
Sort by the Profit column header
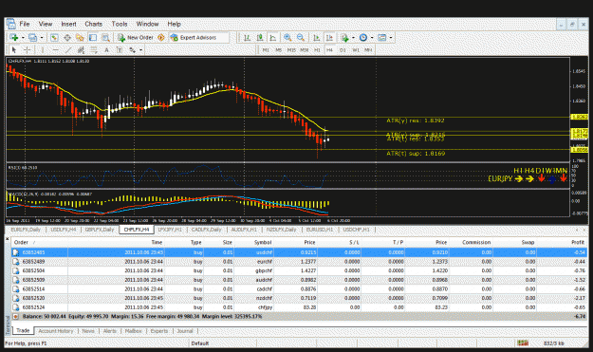tap(578, 242)
